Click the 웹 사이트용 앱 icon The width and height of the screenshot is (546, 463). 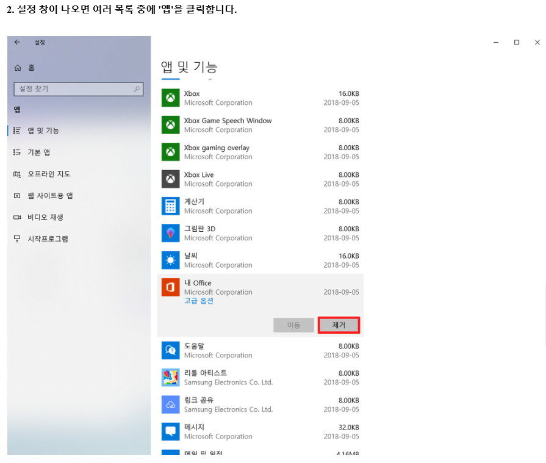16,196
